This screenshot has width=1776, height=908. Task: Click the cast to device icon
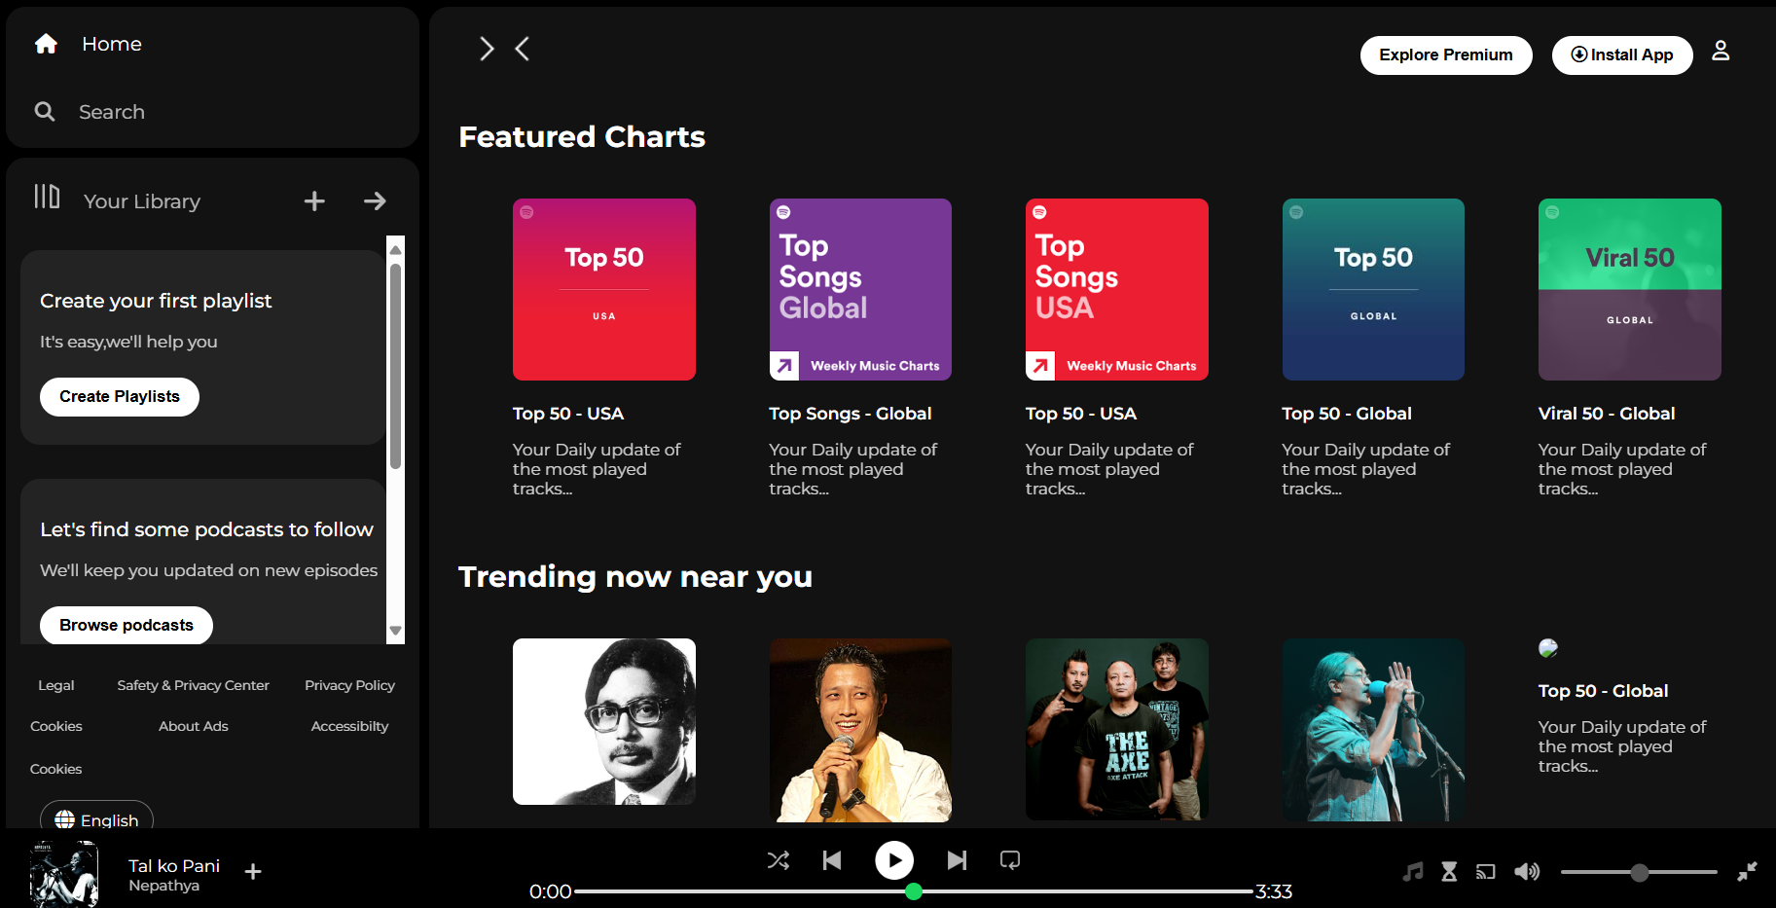tap(1485, 872)
